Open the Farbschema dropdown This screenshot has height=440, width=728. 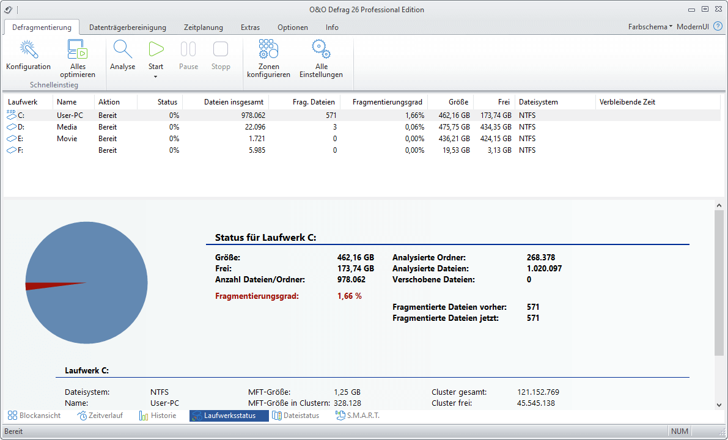click(x=650, y=27)
